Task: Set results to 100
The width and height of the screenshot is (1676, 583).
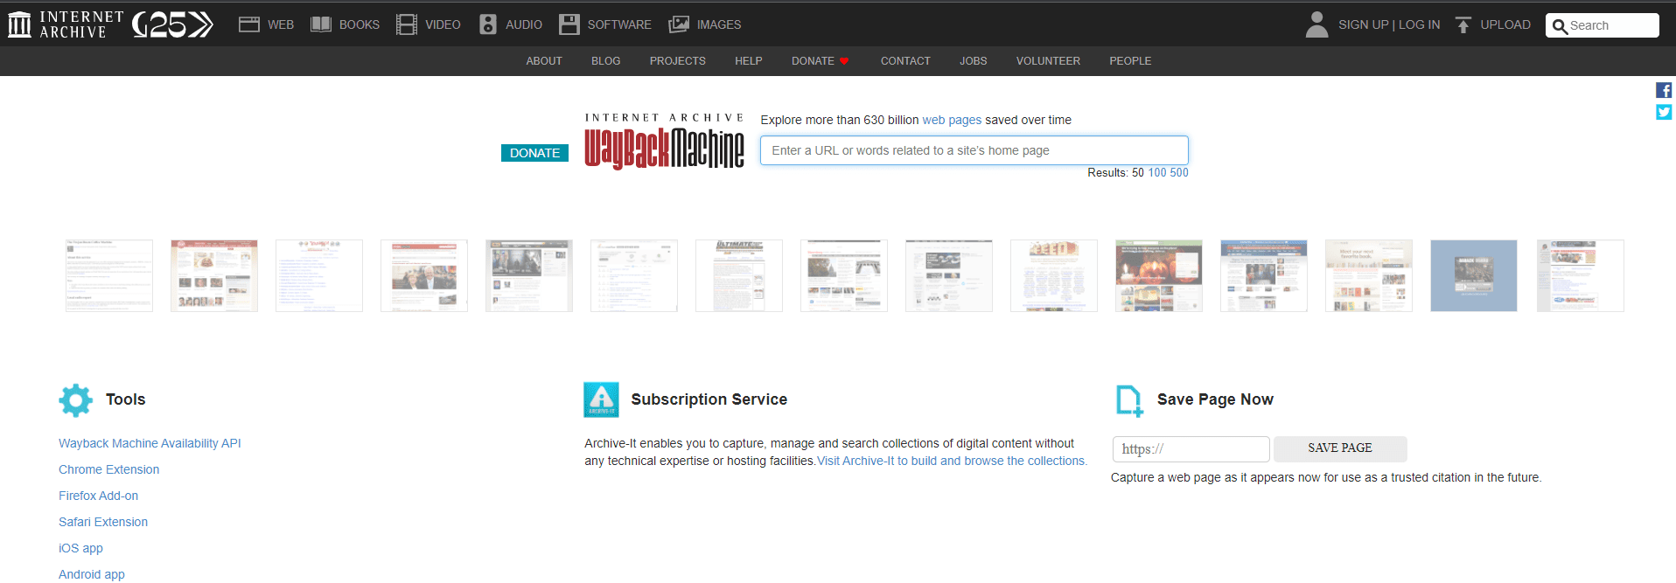Action: click(1156, 173)
